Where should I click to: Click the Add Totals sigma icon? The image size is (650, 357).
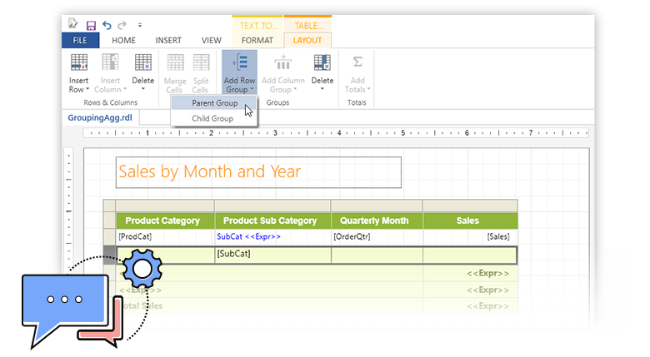point(357,62)
